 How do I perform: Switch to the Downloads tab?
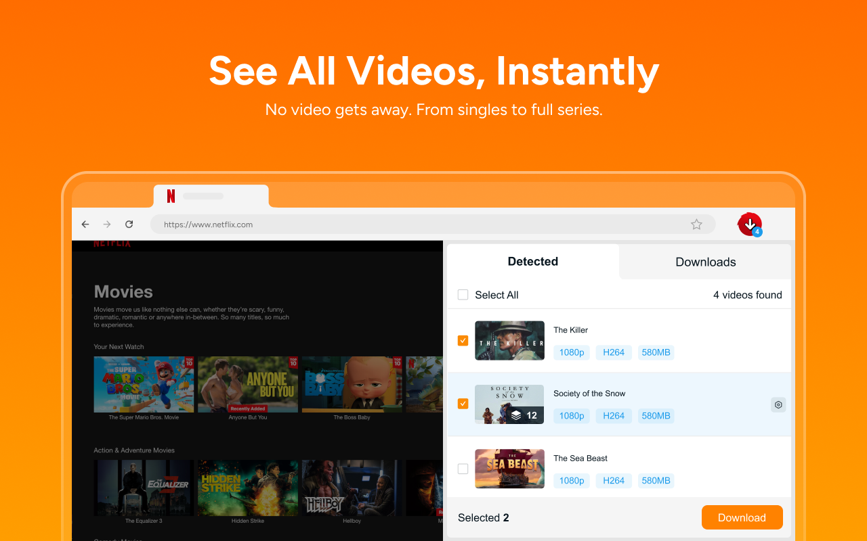(706, 262)
